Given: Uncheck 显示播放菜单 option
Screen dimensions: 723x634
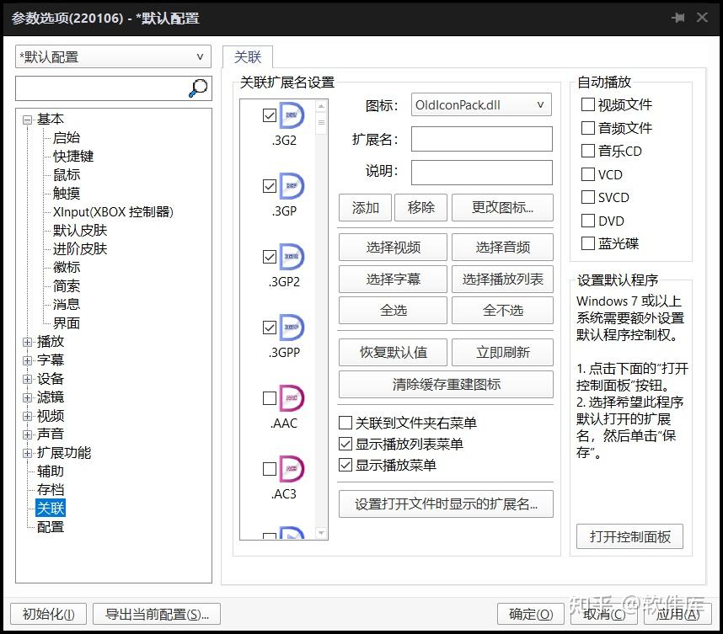Looking at the screenshot, I should (x=345, y=465).
